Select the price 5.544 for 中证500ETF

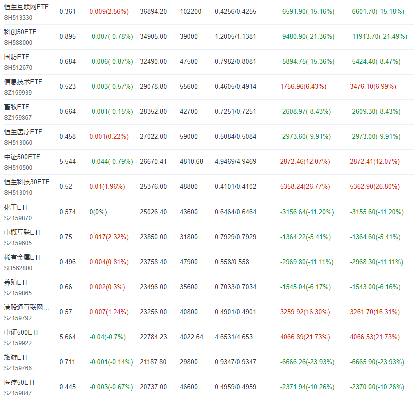[68, 162]
